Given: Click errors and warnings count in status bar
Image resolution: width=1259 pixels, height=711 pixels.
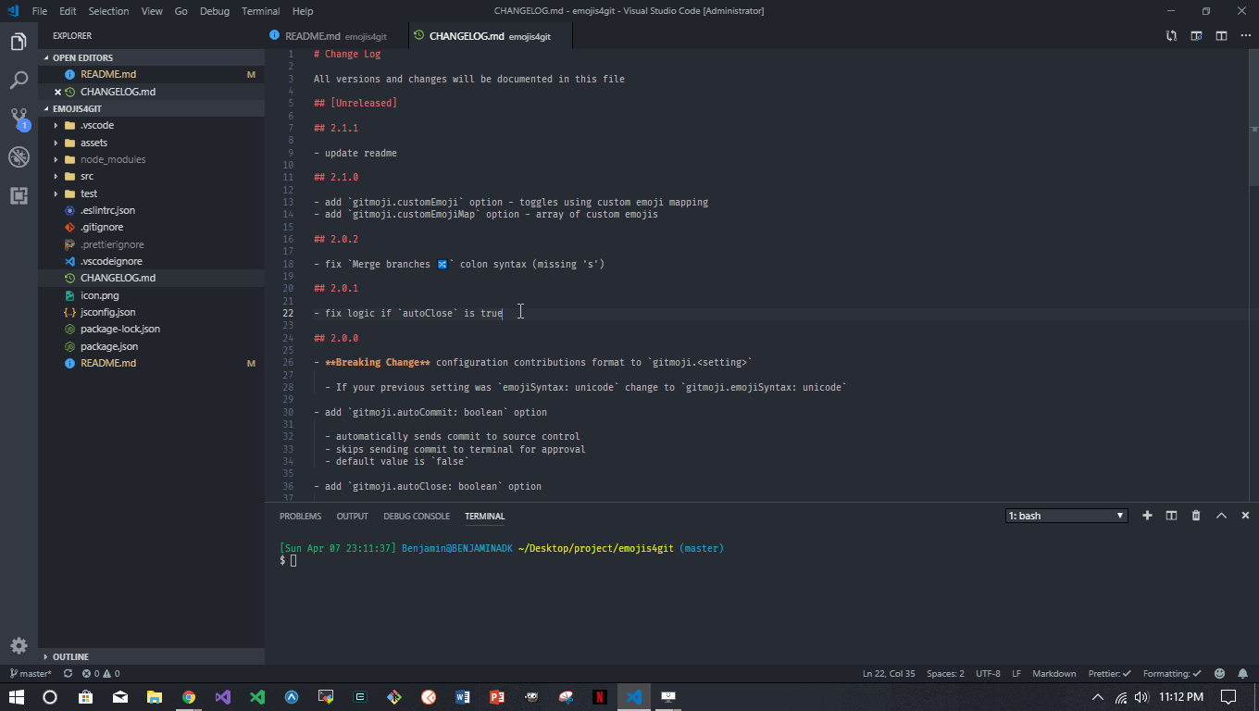Looking at the screenshot, I should pyautogui.click(x=101, y=673).
